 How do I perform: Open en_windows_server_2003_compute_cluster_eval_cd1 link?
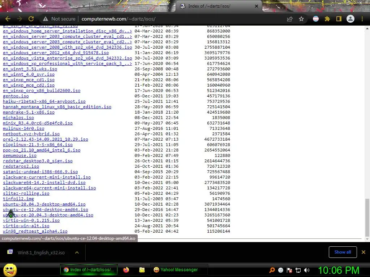point(68,36)
